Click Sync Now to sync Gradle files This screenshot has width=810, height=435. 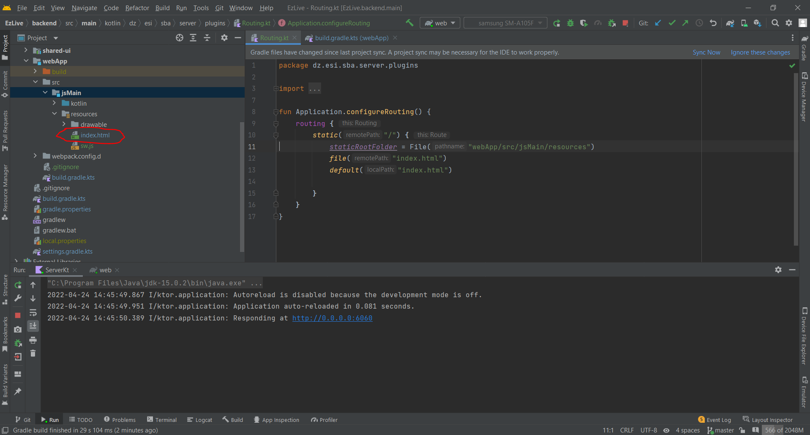click(x=706, y=52)
